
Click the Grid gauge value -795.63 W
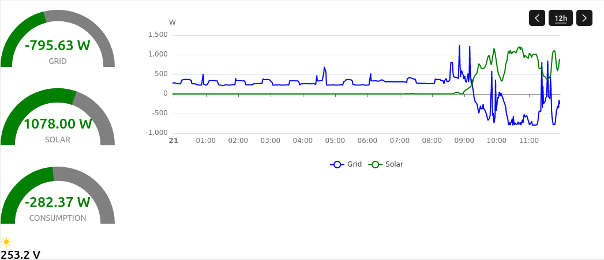(58, 45)
